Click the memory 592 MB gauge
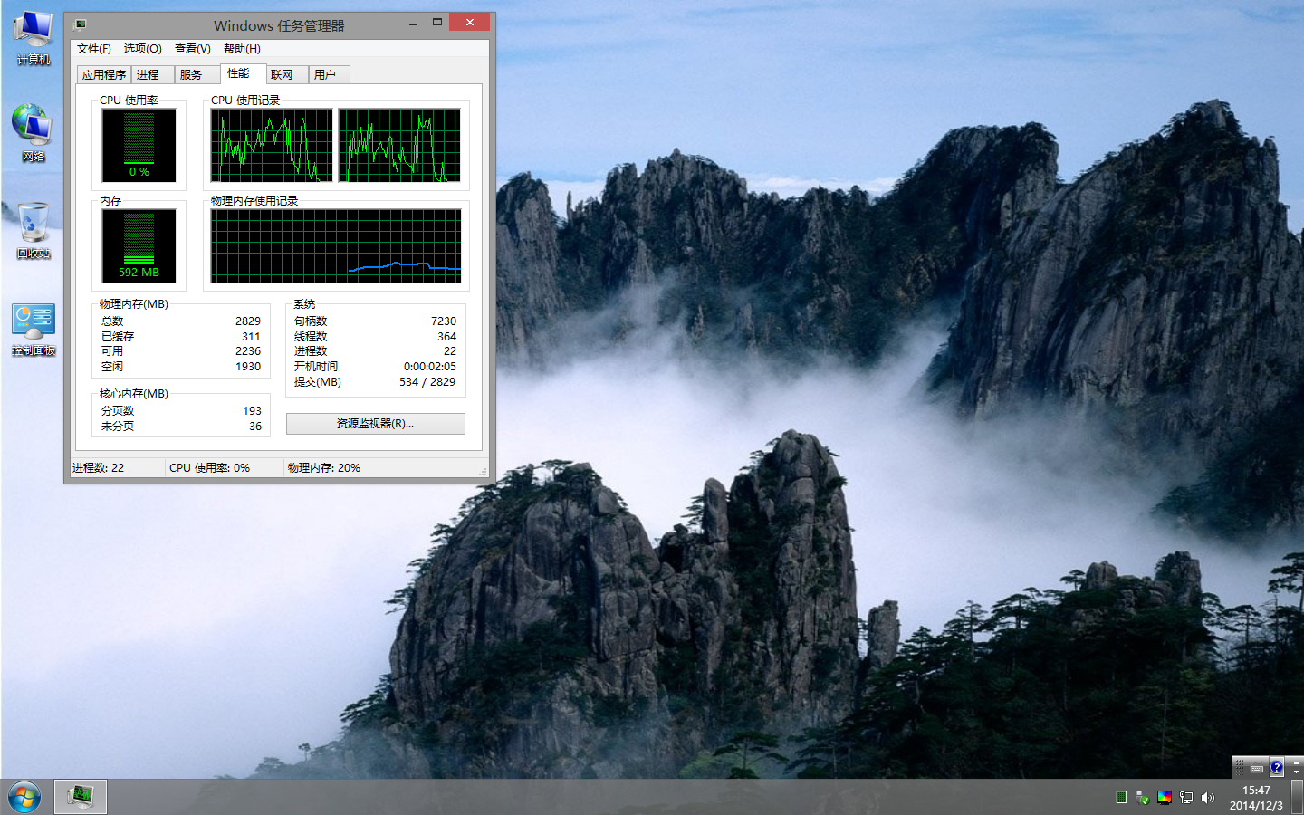This screenshot has height=815, width=1304. (139, 246)
